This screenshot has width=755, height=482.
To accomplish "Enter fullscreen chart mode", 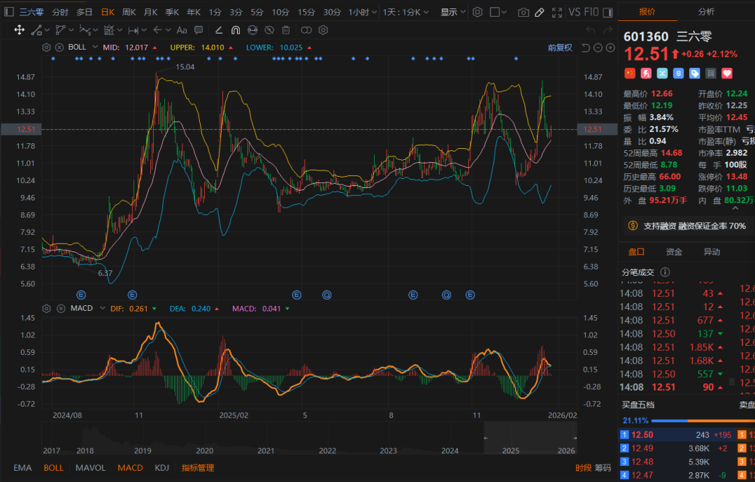I will tap(556, 12).
